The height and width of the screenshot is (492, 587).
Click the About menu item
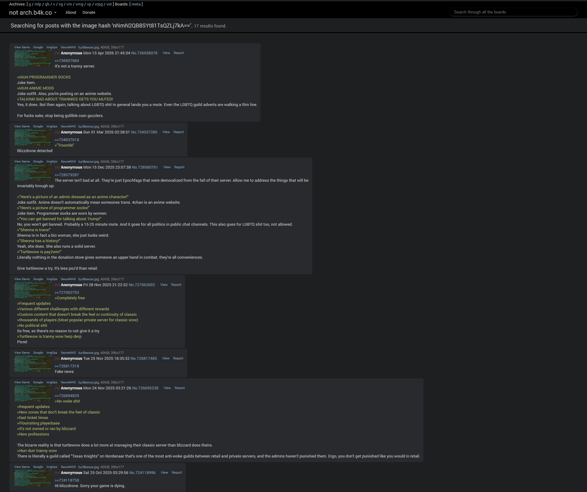pyautogui.click(x=71, y=13)
